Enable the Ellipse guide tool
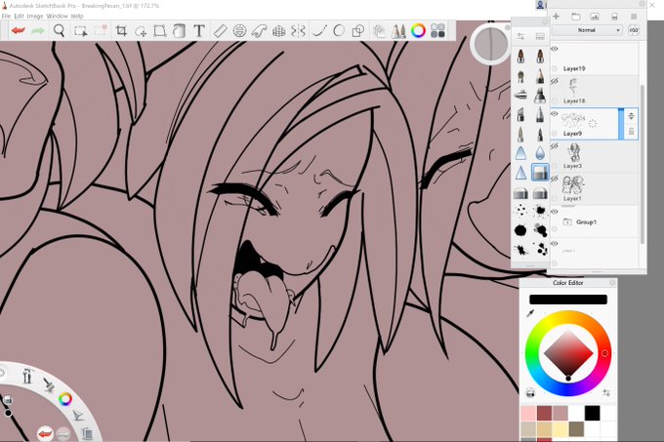664x442 pixels. pyautogui.click(x=239, y=31)
